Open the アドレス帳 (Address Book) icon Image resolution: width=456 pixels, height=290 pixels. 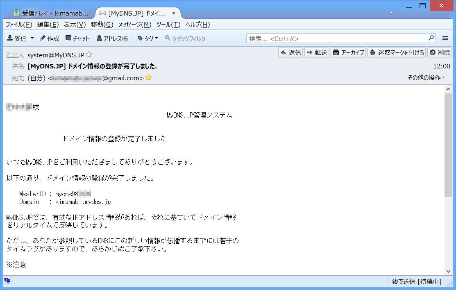coord(108,39)
